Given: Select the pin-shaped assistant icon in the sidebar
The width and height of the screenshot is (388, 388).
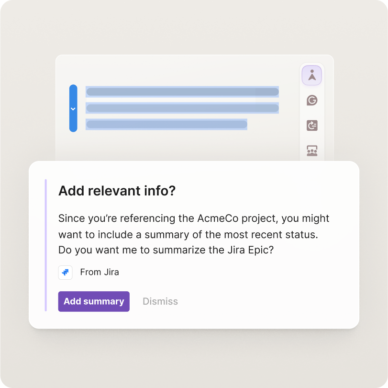Looking at the screenshot, I should [x=311, y=75].
